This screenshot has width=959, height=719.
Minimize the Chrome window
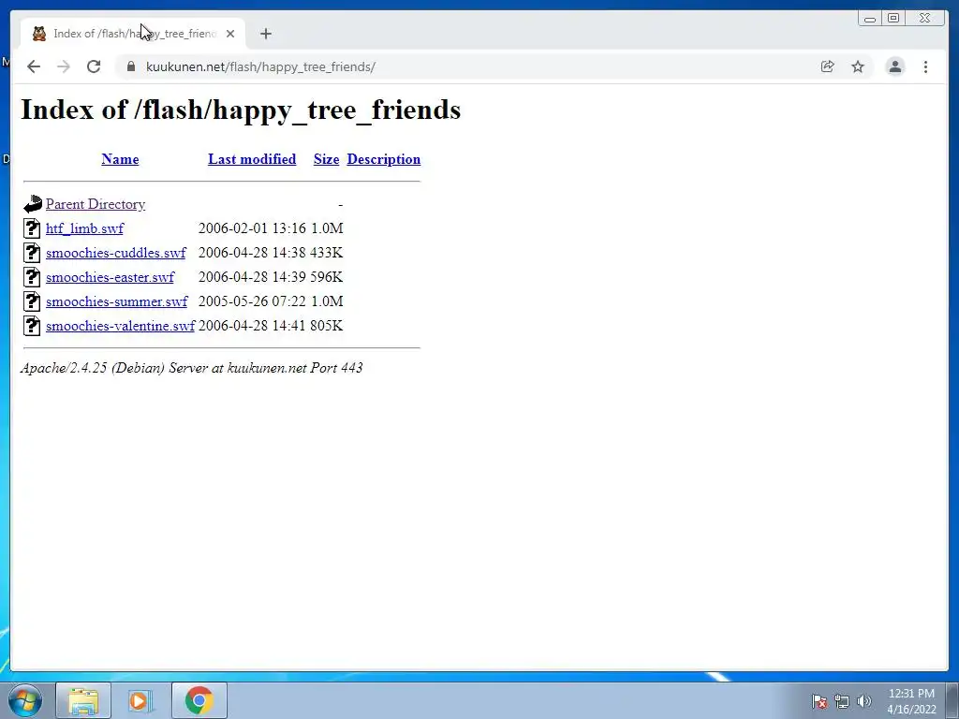click(870, 19)
